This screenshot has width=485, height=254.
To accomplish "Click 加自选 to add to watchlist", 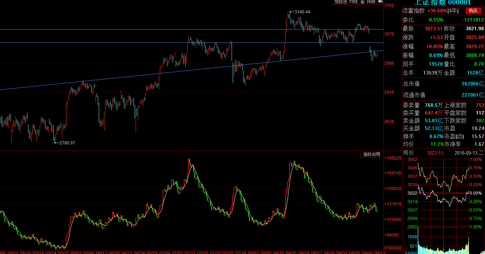I will 341,2.
